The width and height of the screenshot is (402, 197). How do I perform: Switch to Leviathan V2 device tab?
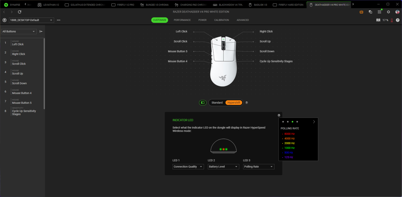pyautogui.click(x=48, y=5)
